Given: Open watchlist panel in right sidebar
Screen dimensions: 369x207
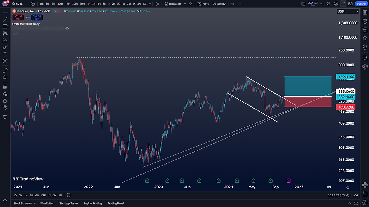Looking at the screenshot, I should pos(365,13).
